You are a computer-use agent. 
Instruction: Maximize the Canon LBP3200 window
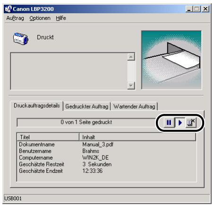(197, 9)
